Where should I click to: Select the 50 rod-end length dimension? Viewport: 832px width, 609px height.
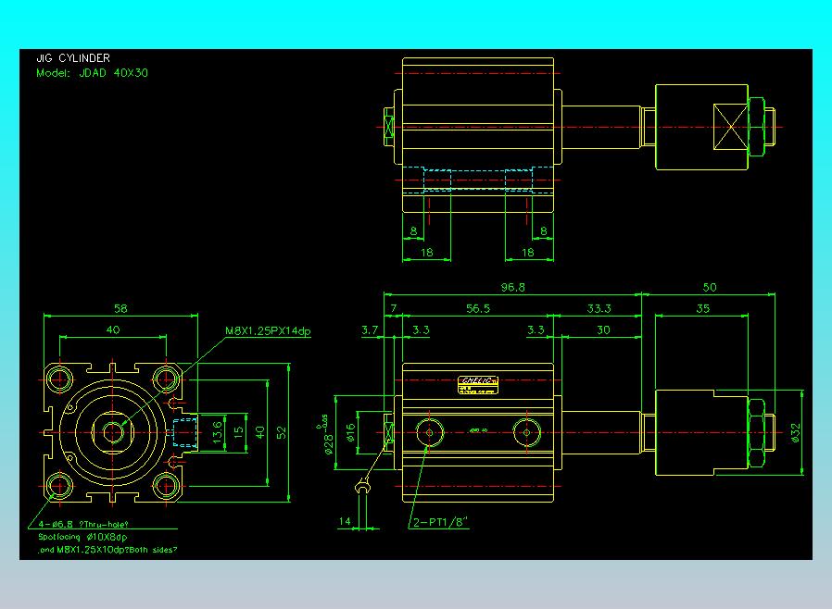(x=710, y=287)
